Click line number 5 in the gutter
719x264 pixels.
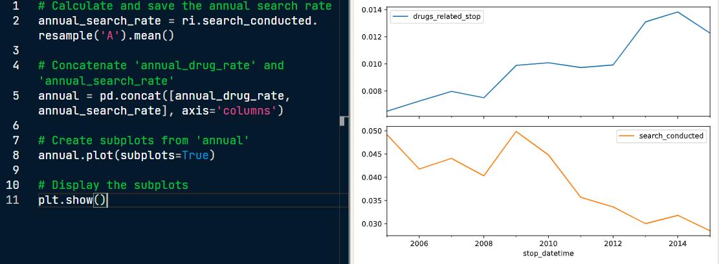pos(17,96)
